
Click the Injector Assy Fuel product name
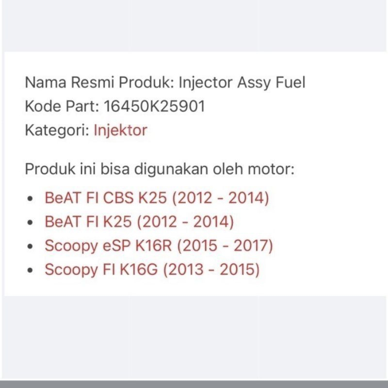[242, 82]
